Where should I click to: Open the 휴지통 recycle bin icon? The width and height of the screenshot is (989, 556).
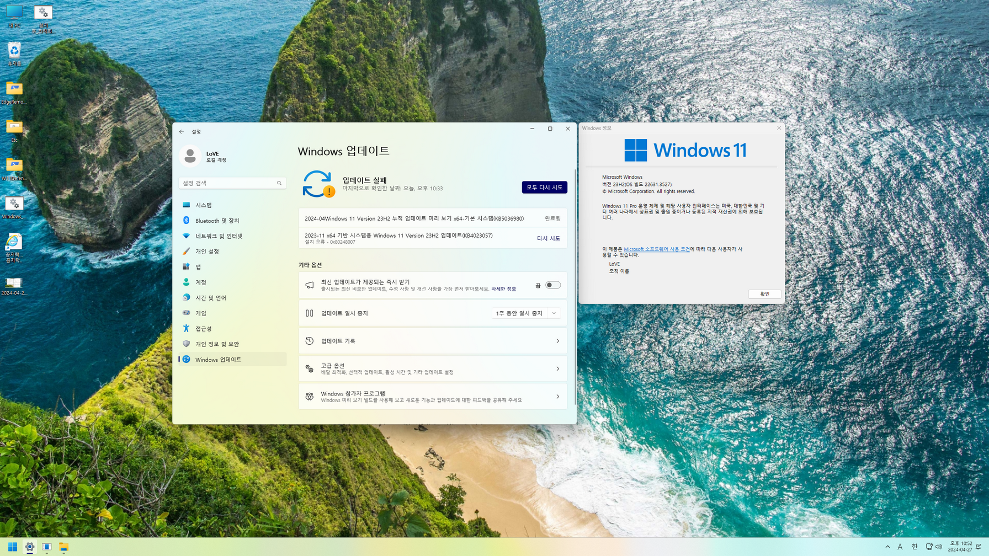tap(14, 54)
